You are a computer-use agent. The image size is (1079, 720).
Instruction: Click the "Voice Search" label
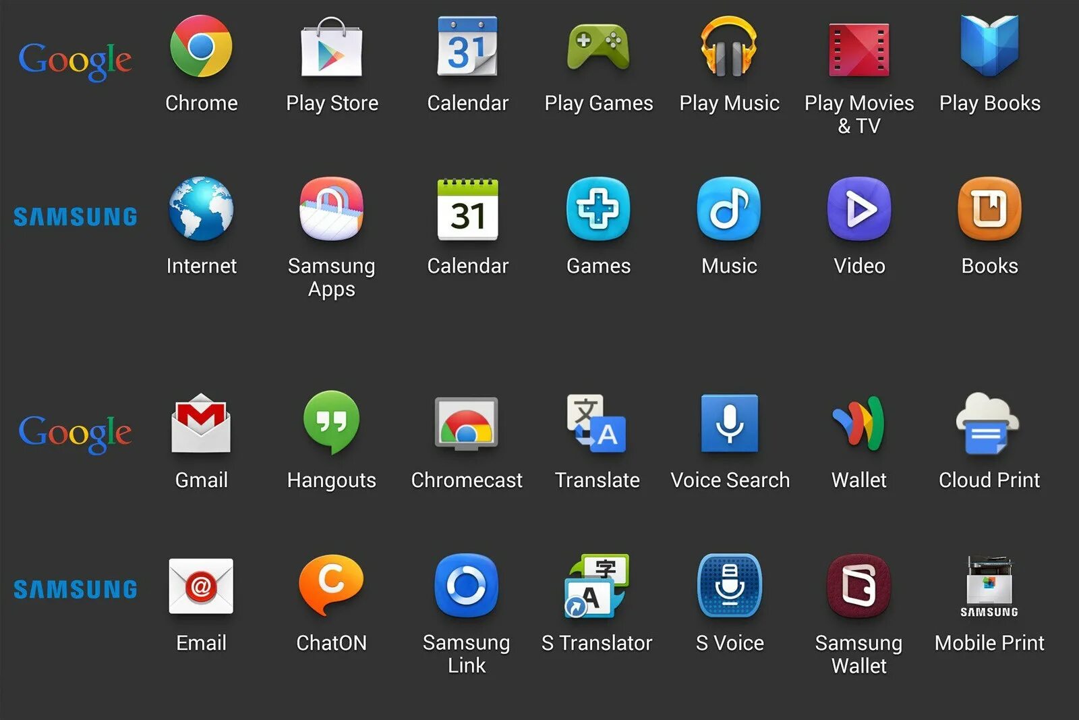click(730, 480)
